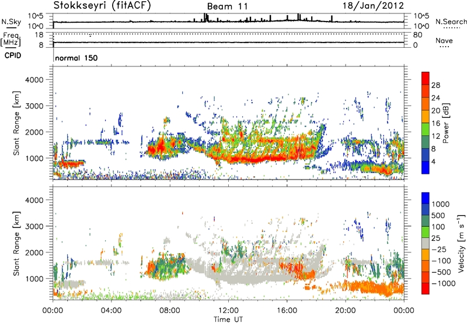Click the 'Velocity [m s-1]' colorbar label
The width and height of the screenshot is (467, 323).
(x=461, y=243)
